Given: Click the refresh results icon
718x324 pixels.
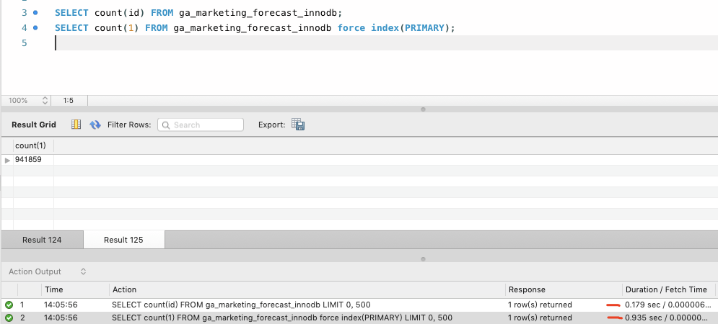Looking at the screenshot, I should point(95,125).
